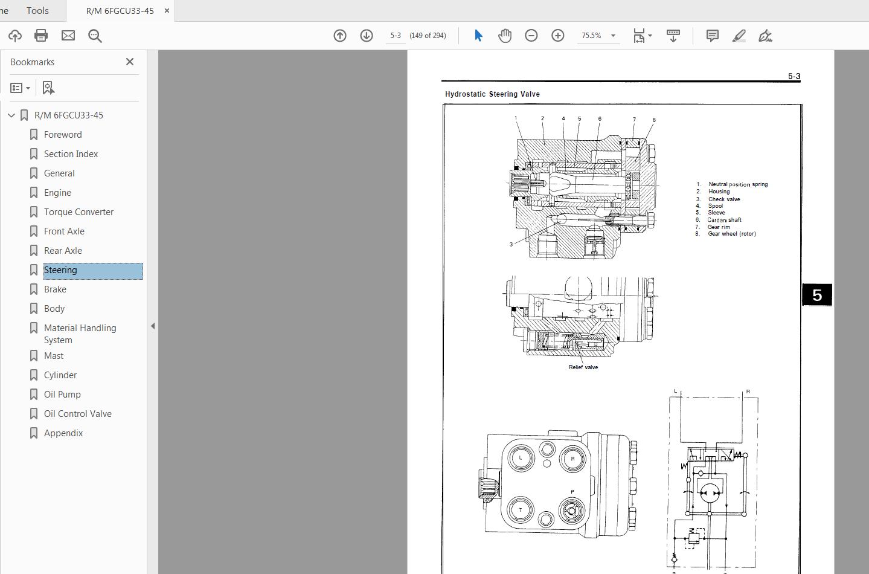Viewport: 869px width, 574px height.
Task: Jump to next page with down arrow
Action: point(366,35)
